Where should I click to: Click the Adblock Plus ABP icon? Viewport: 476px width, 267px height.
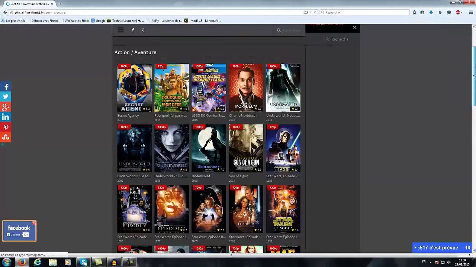point(458,12)
